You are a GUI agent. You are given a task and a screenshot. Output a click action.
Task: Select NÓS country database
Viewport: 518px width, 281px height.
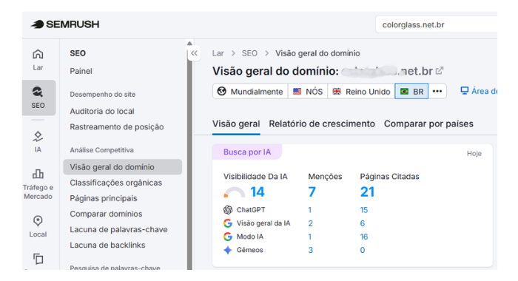tap(308, 92)
